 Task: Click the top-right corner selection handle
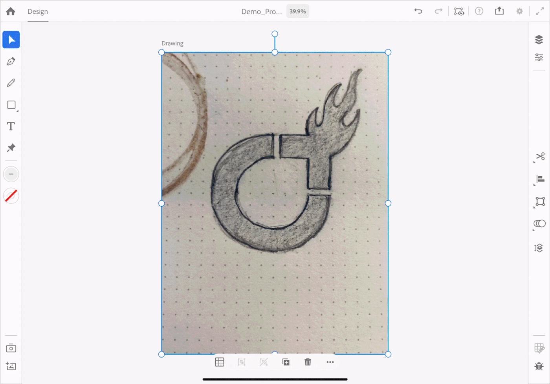point(388,52)
